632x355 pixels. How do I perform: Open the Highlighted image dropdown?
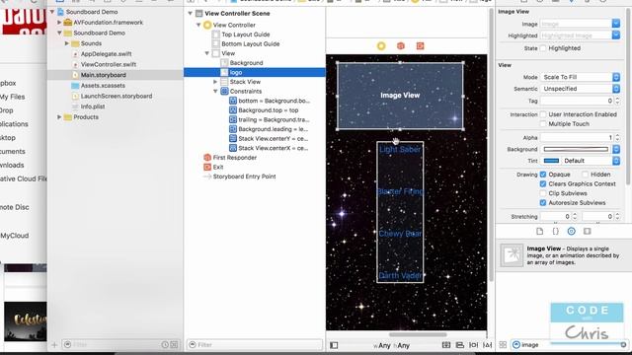[616, 35]
